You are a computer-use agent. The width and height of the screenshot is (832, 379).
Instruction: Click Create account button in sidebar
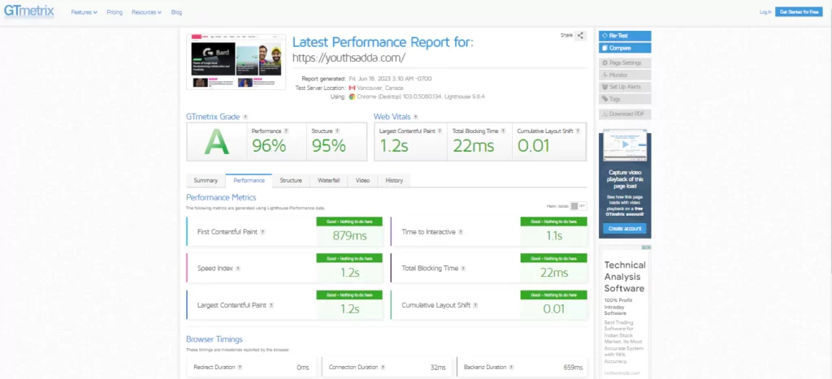pos(625,229)
